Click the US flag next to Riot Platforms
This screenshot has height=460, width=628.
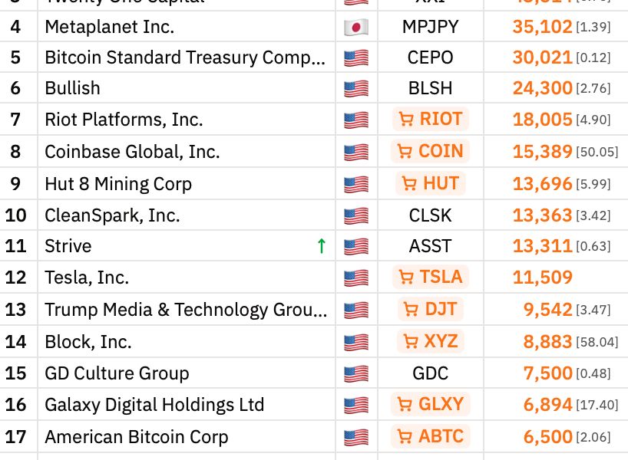pos(356,119)
